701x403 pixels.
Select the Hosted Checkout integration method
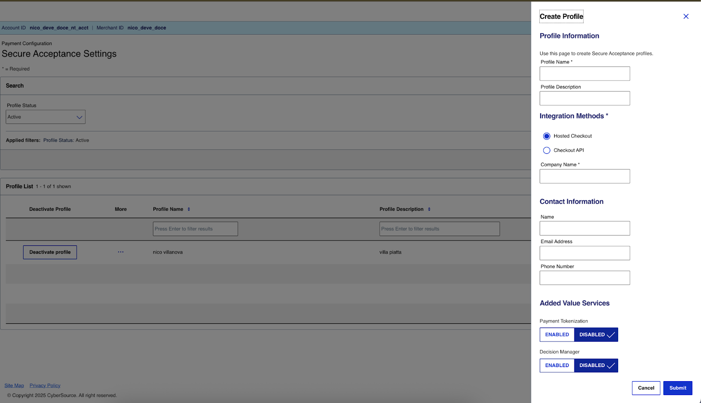[x=547, y=136]
